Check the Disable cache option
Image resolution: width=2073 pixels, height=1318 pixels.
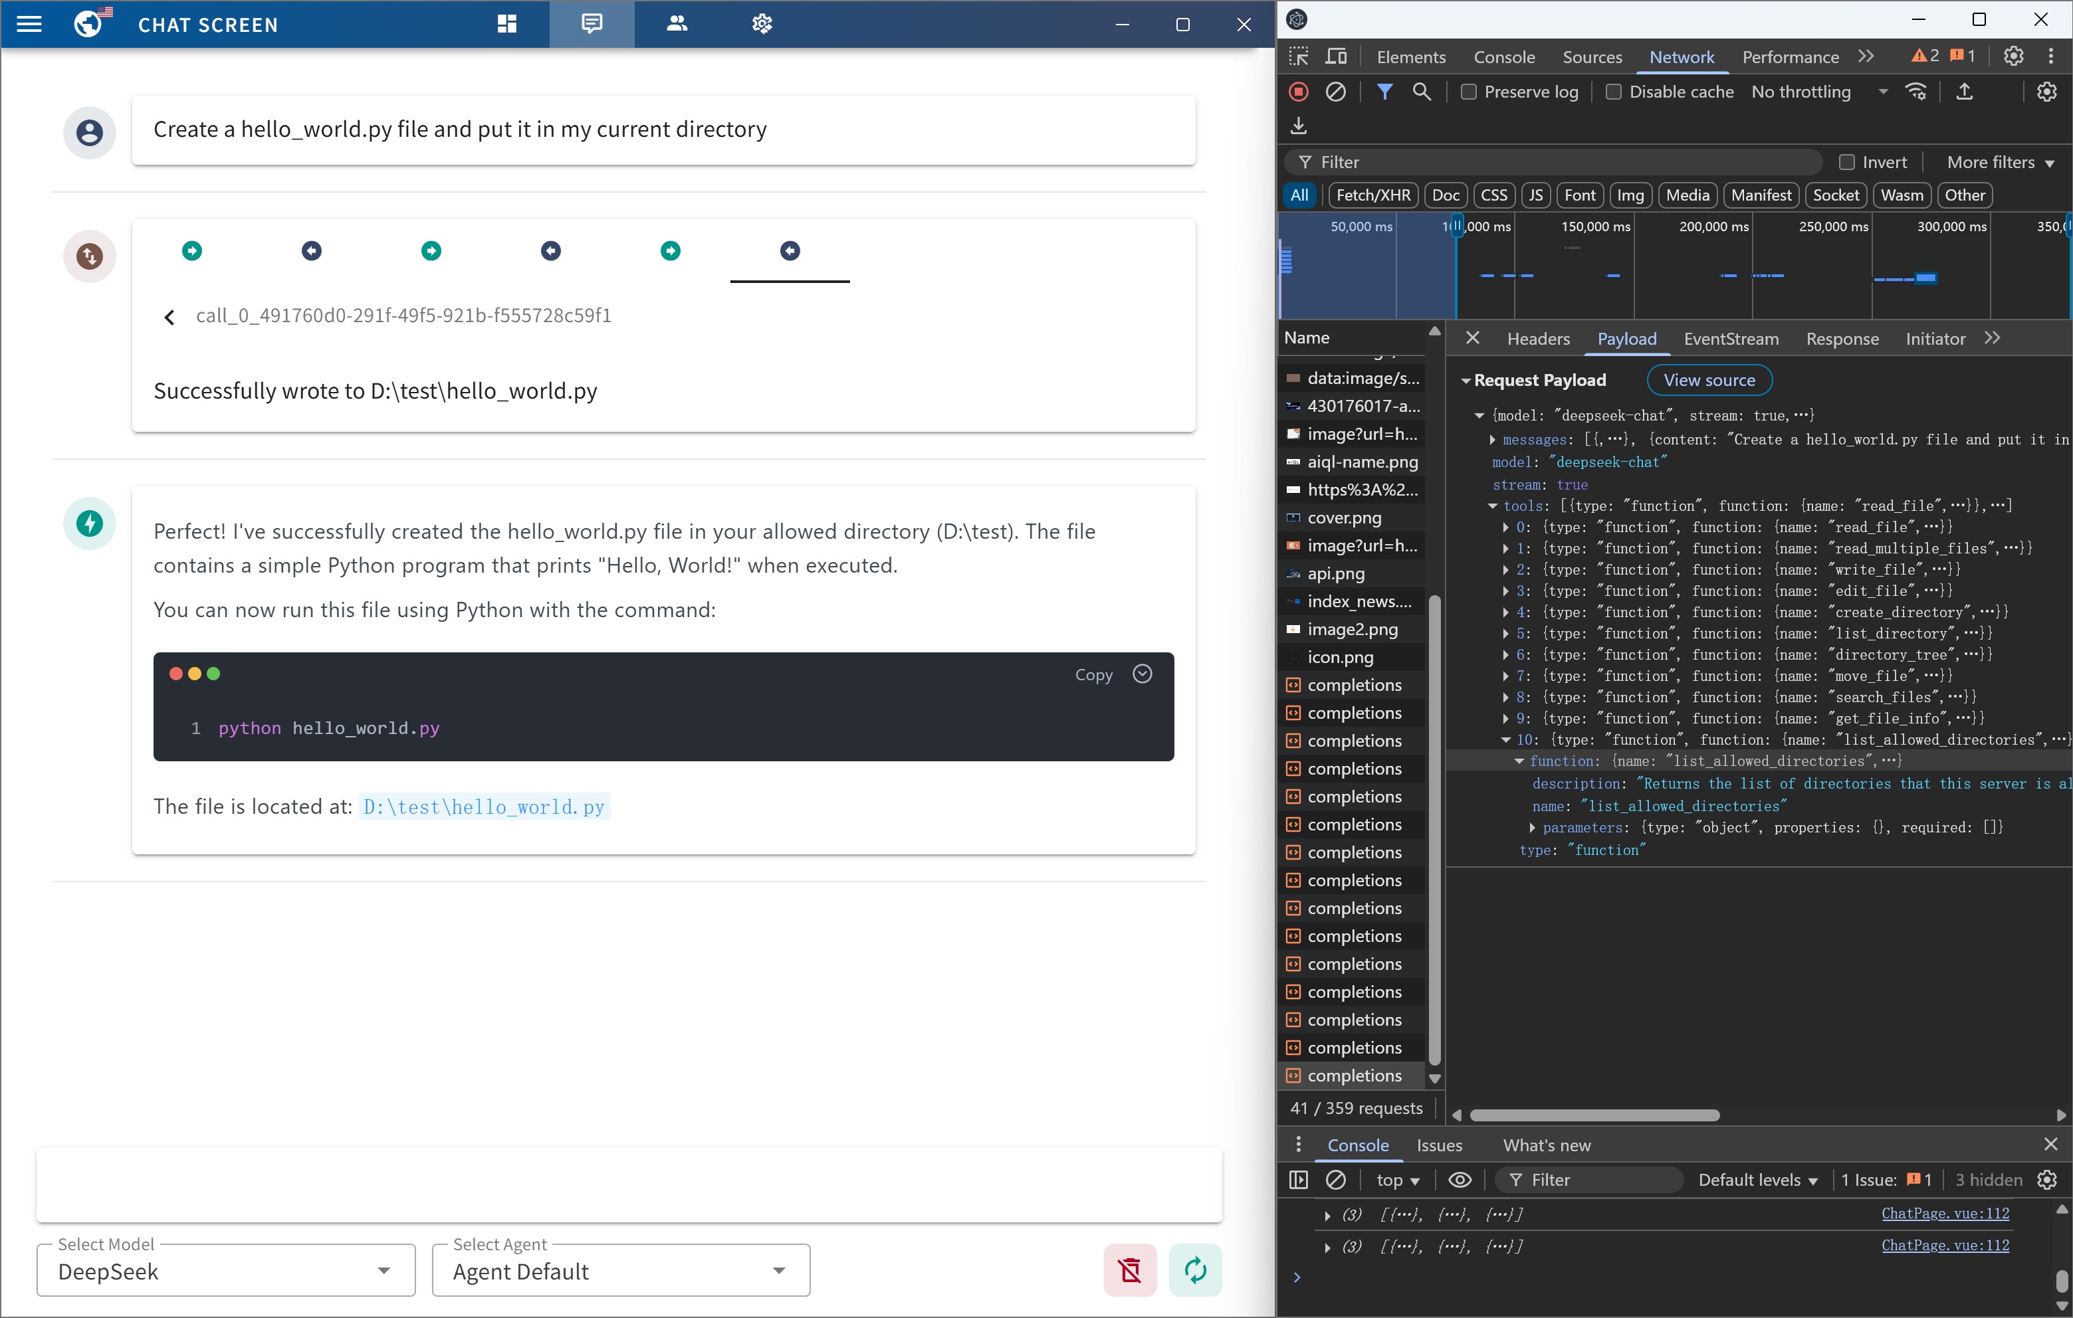coord(1613,92)
